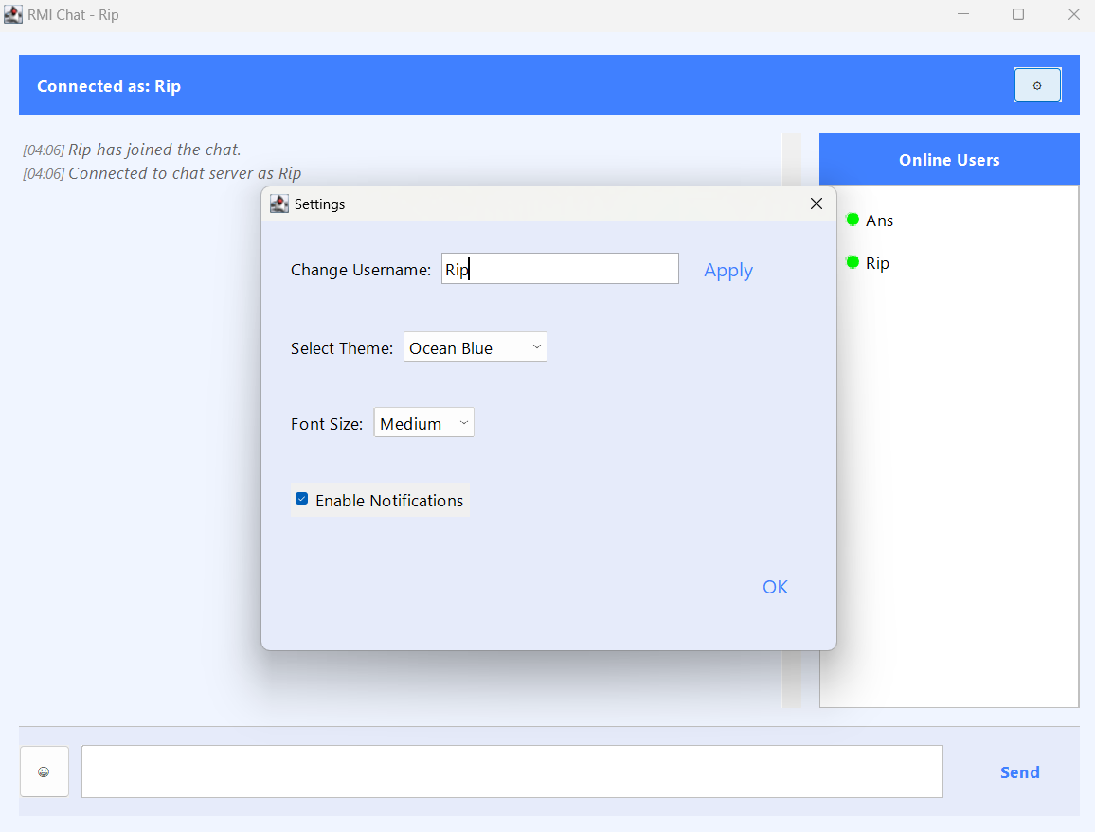Open the Ocean Blue theme dropdown

coord(475,346)
